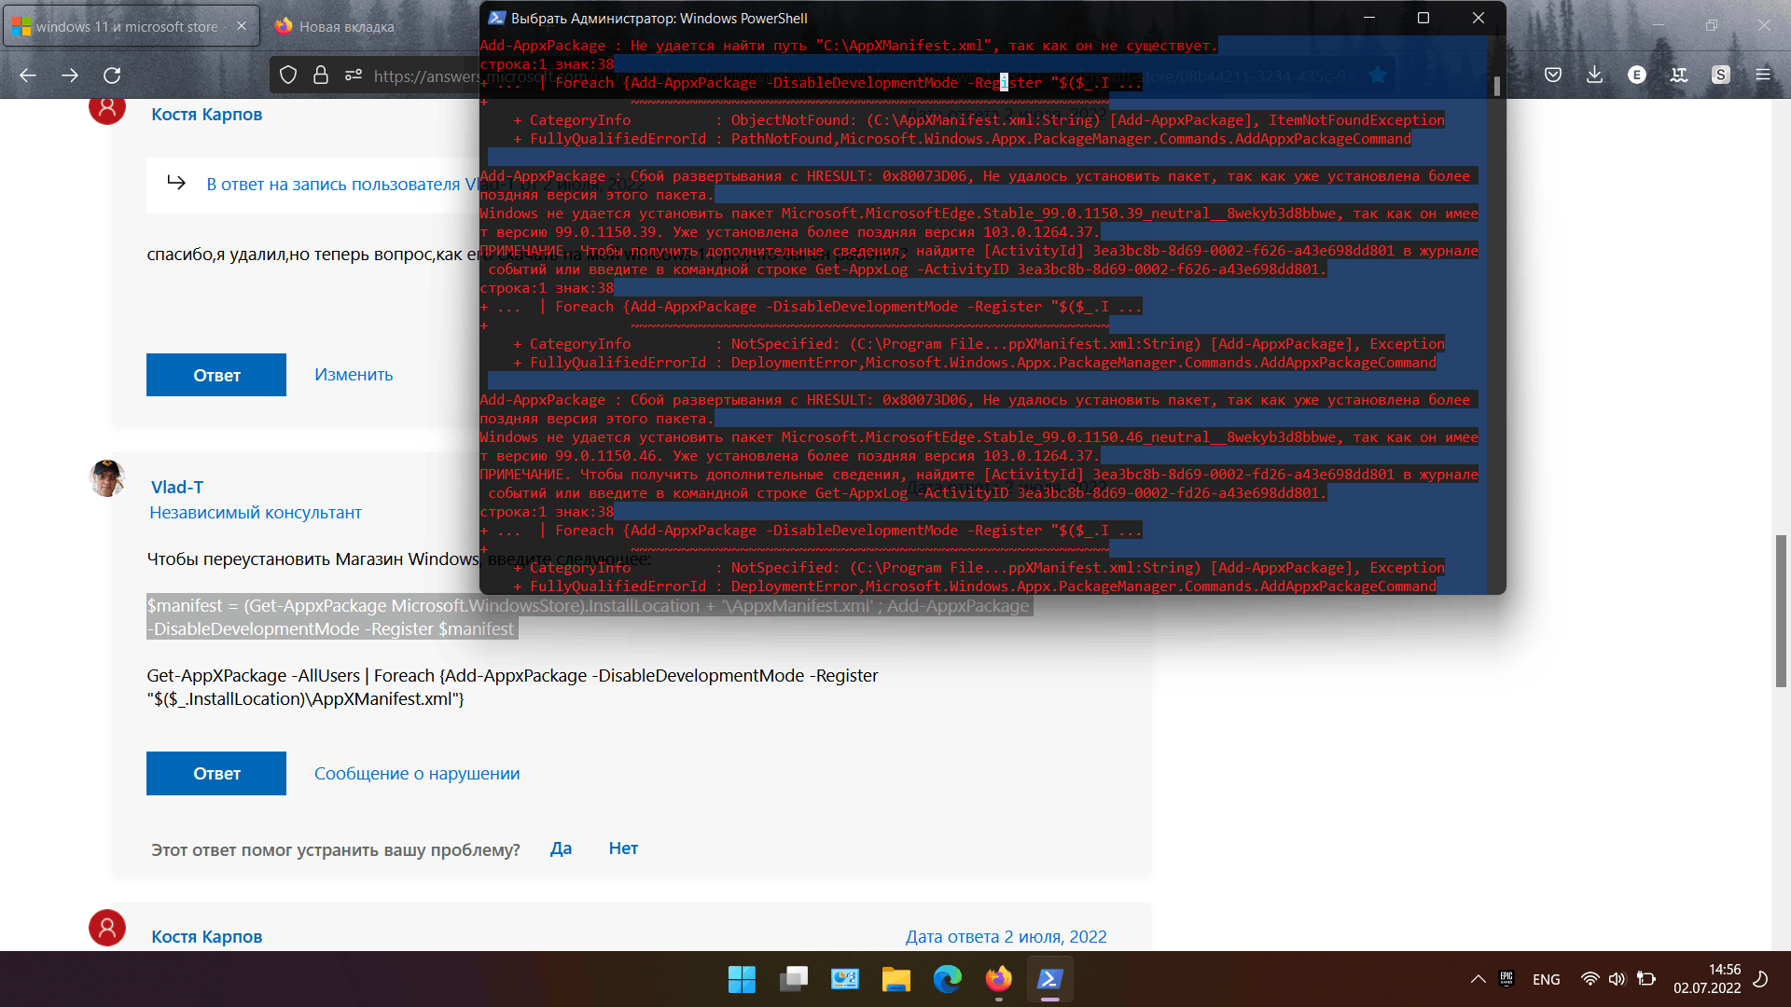This screenshot has height=1007, width=1791.
Task: Click browser page vertical scrollbar thumb
Action: 1781,611
